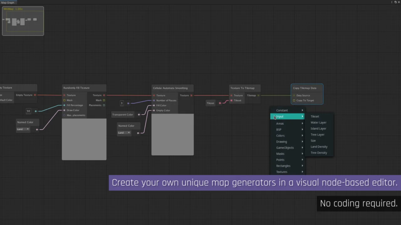Click the Copy To Target port
The height and width of the screenshot is (225, 401).
(x=294, y=101)
